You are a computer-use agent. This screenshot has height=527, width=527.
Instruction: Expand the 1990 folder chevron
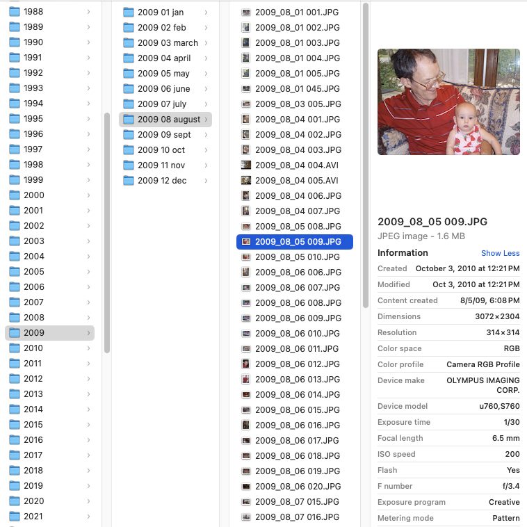tap(88, 42)
